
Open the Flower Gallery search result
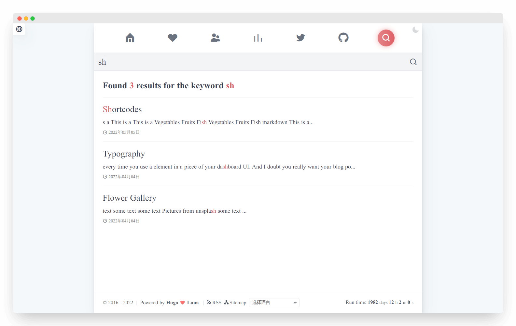point(130,198)
